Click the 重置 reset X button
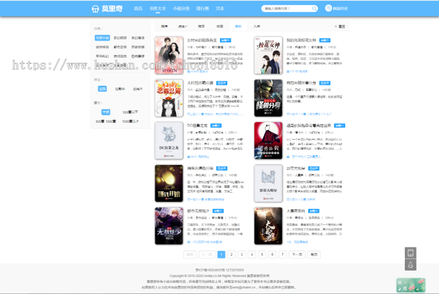Image resolution: width=439 pixels, height=294 pixels. tap(339, 26)
